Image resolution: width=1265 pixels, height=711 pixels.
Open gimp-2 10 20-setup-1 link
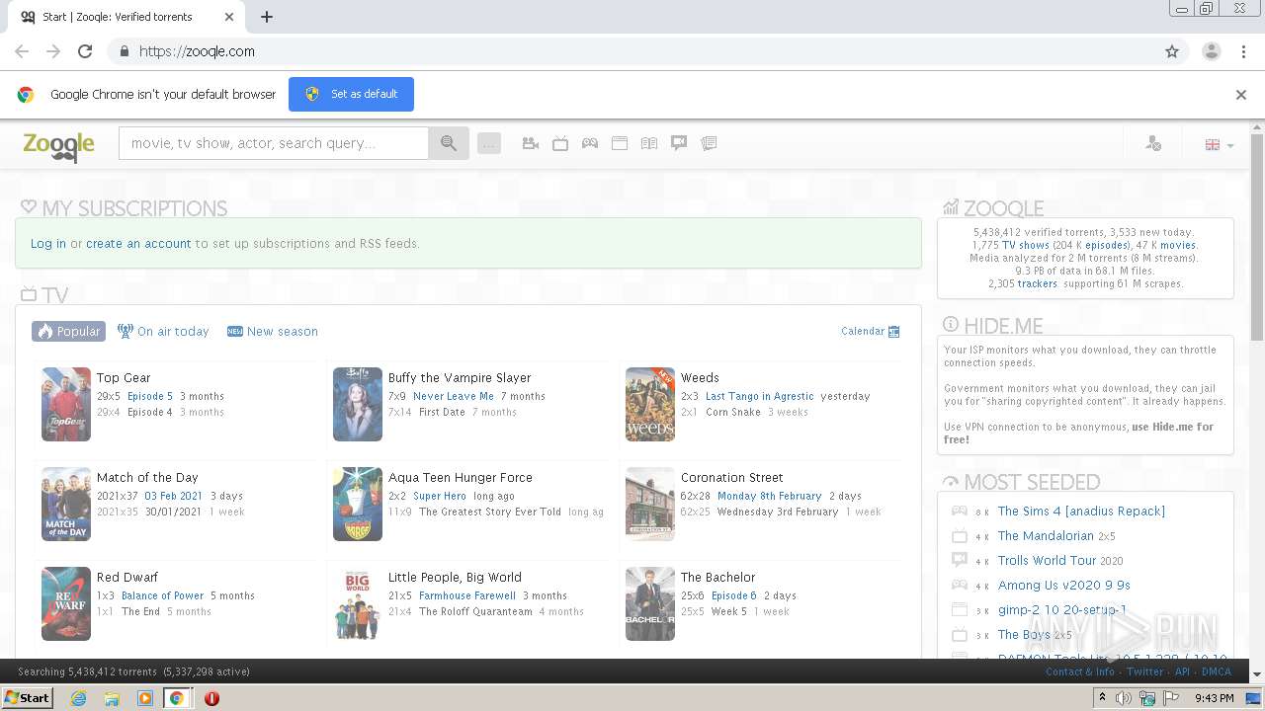1061,609
